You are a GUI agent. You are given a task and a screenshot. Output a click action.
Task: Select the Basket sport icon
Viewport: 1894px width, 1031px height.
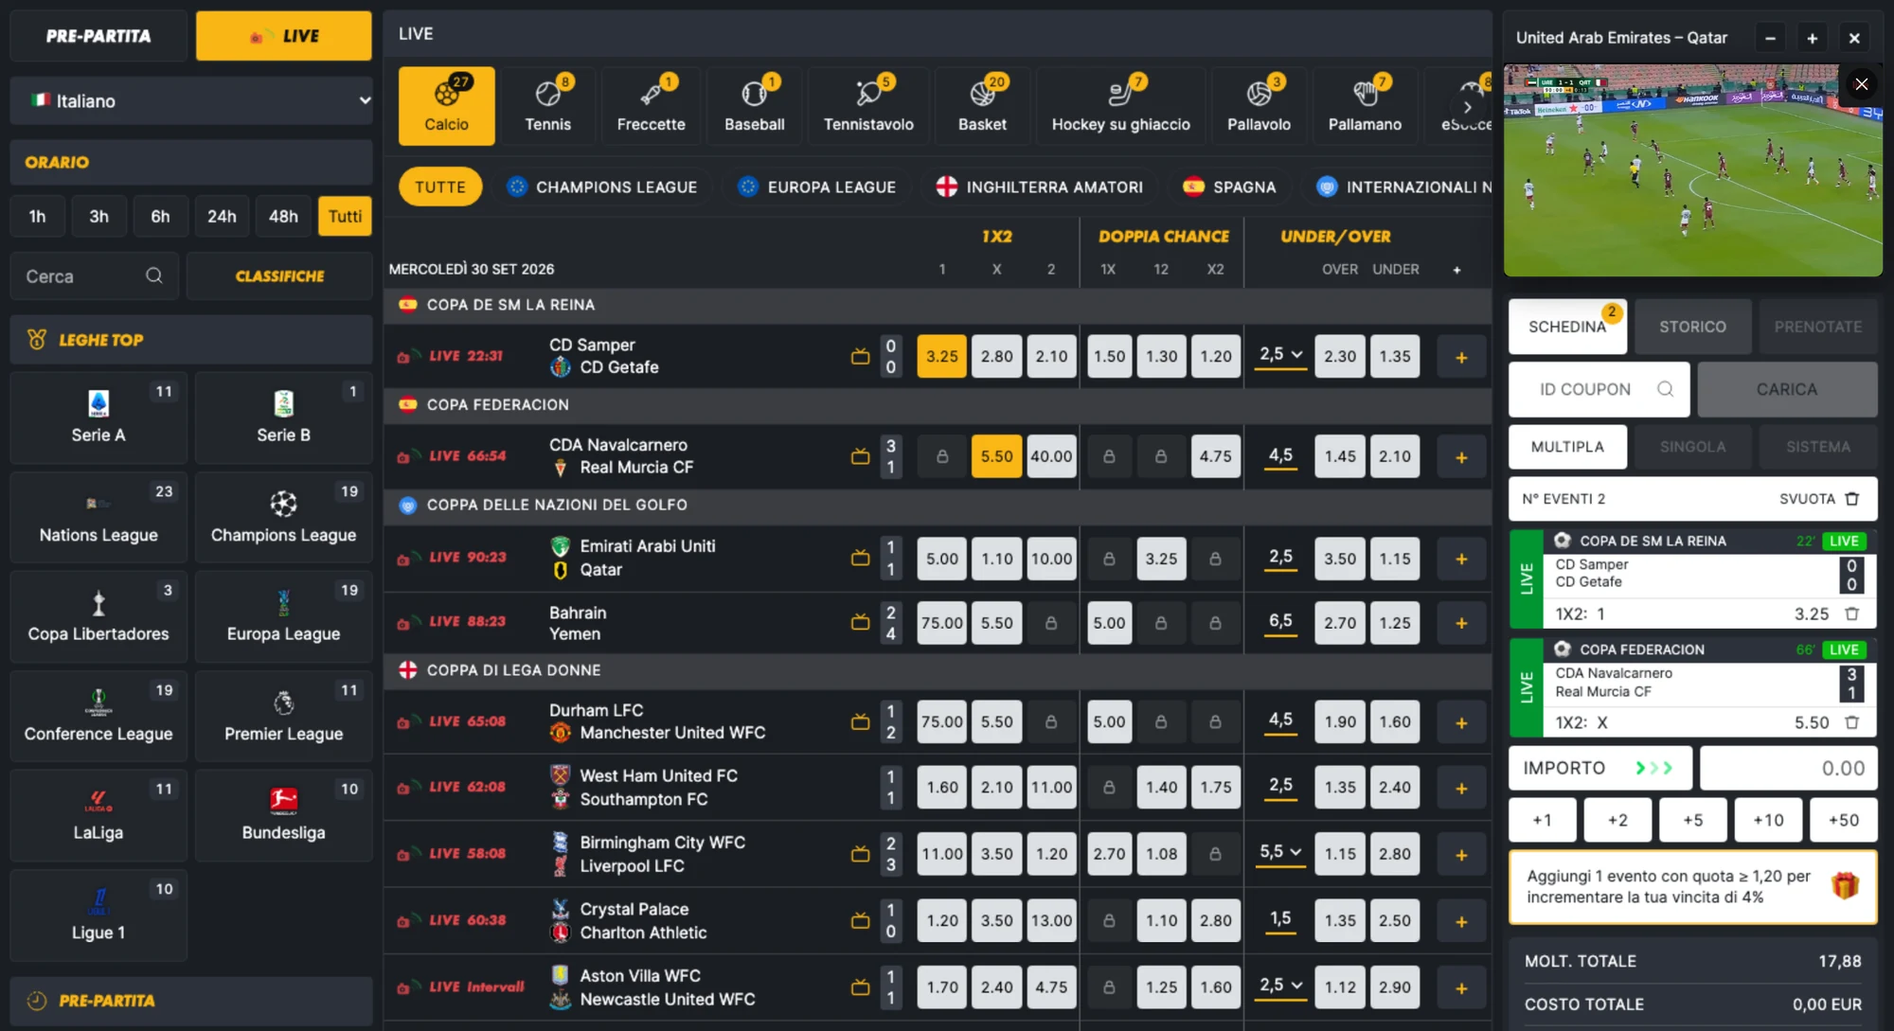[x=982, y=105]
